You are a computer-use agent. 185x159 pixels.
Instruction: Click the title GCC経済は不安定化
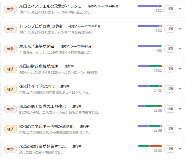click(36, 86)
